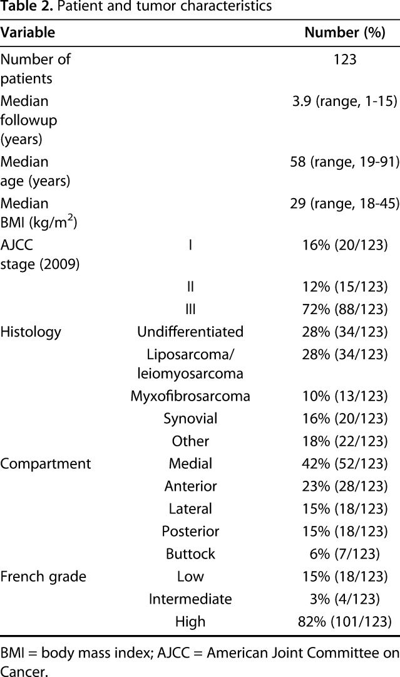400x677 pixels.
Task: Select the Variable column header
Action: [x=28, y=33]
